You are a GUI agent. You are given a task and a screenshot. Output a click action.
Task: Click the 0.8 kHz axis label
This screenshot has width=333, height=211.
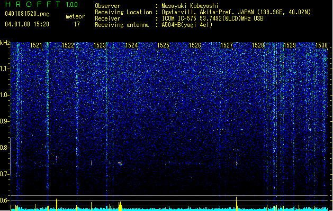pos(5,148)
